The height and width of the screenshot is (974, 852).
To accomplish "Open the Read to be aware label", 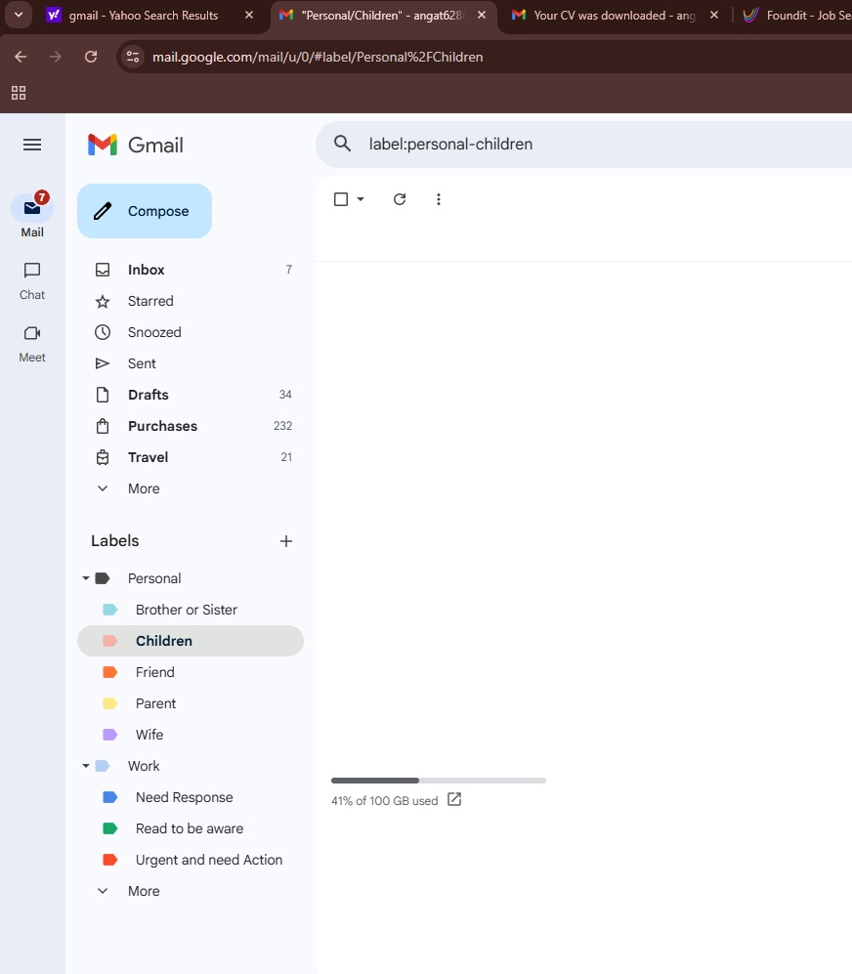I will [190, 828].
